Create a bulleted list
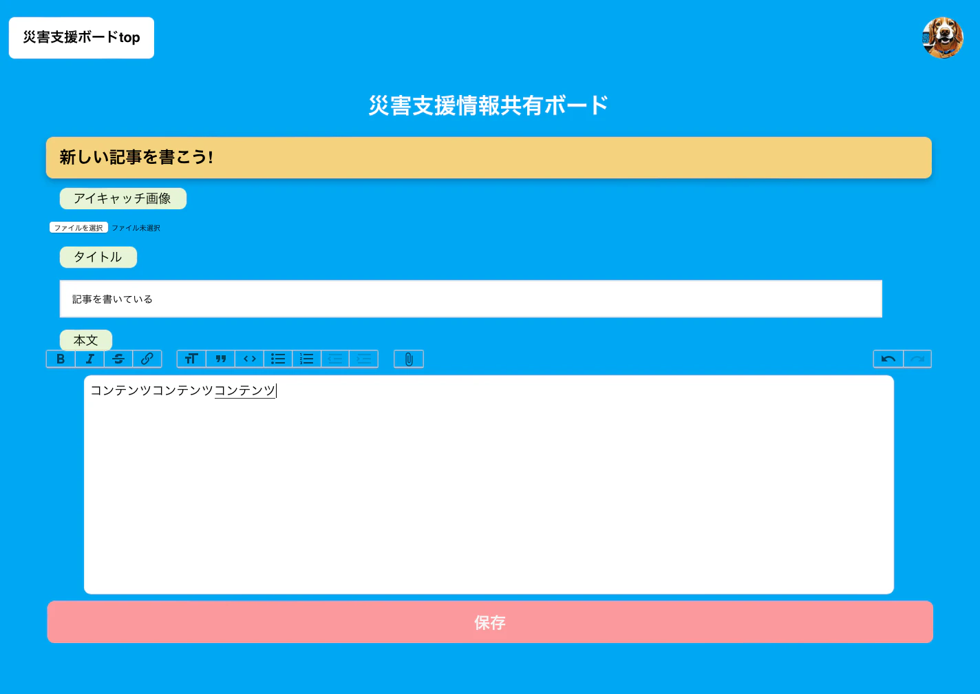The height and width of the screenshot is (694, 980). click(278, 359)
